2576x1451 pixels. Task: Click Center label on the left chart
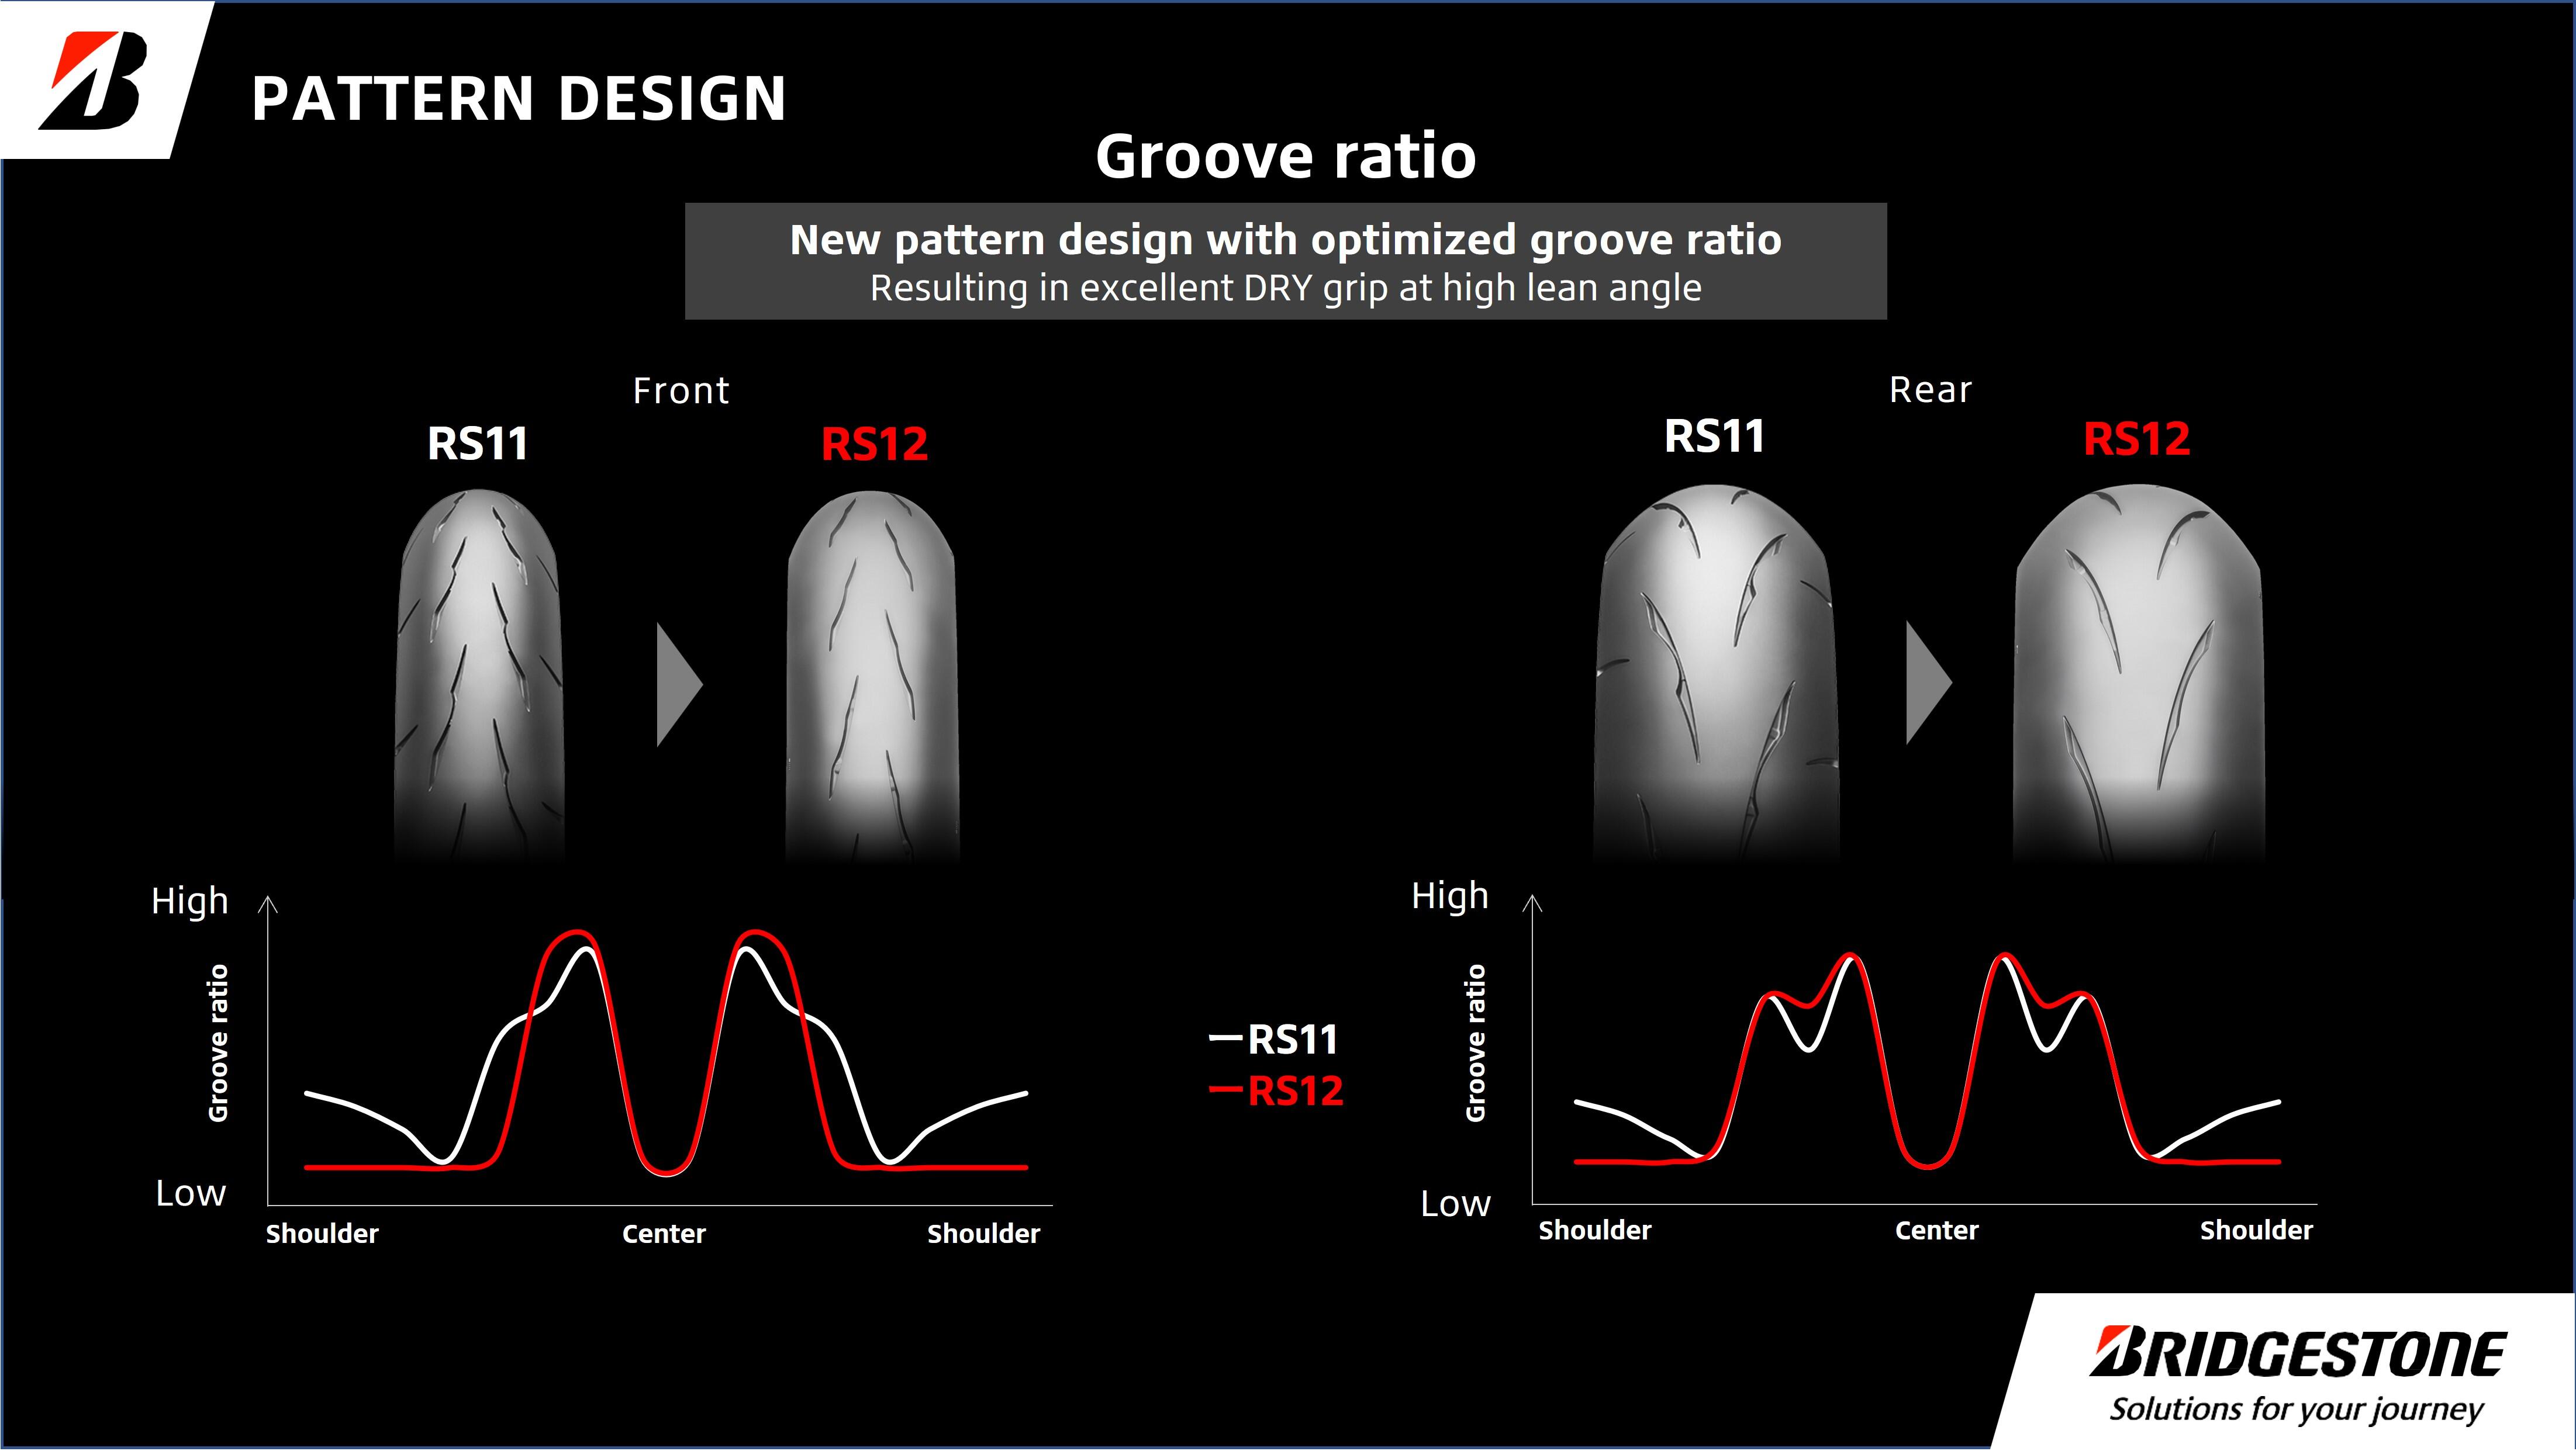[x=663, y=1234]
